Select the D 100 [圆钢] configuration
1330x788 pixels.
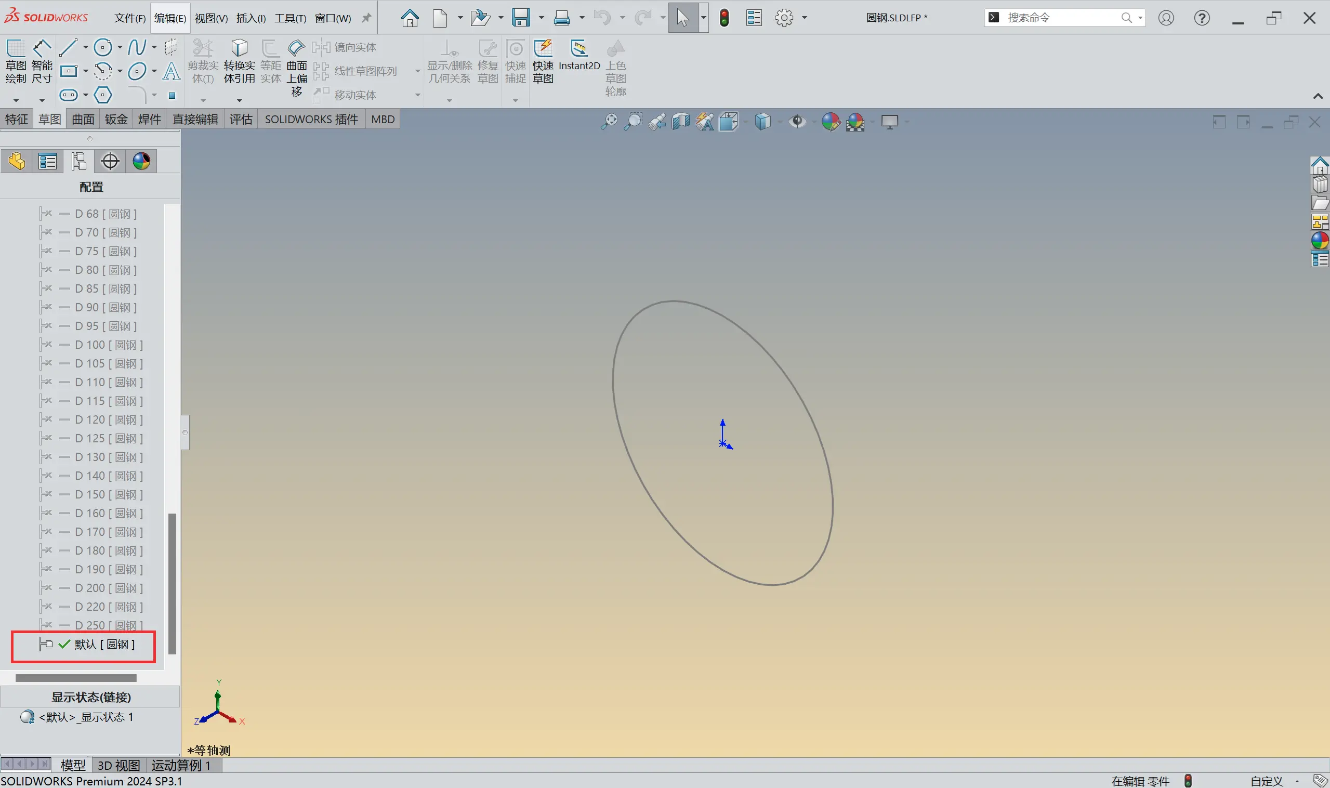(108, 345)
